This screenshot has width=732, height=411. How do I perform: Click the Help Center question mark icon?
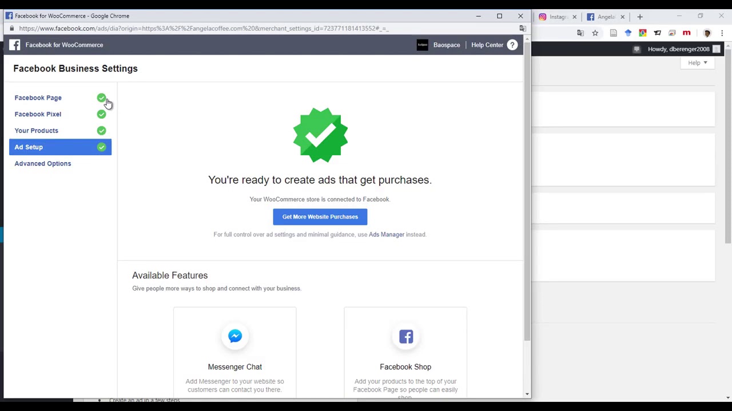point(512,45)
